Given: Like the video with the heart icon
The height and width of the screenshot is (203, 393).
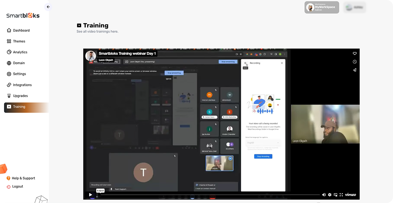Looking at the screenshot, I should click(x=354, y=54).
